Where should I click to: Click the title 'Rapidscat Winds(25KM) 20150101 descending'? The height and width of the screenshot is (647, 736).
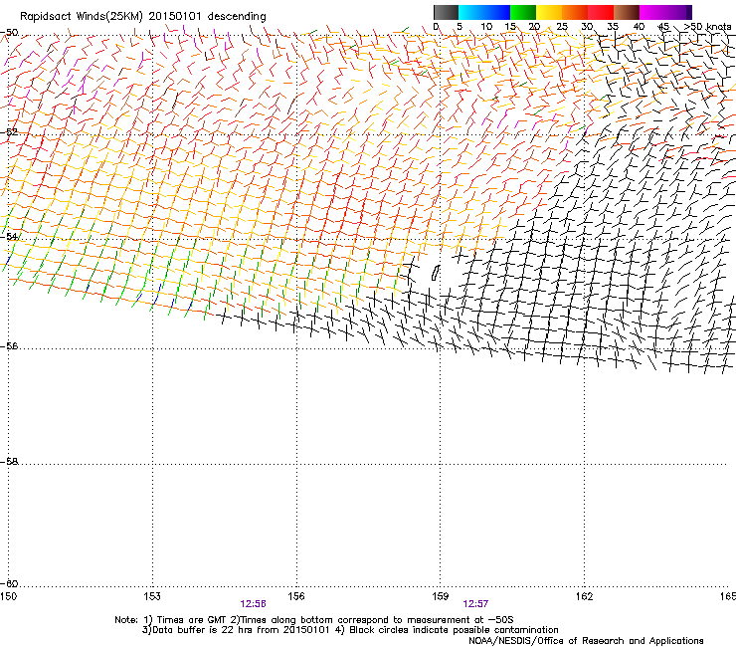(142, 17)
